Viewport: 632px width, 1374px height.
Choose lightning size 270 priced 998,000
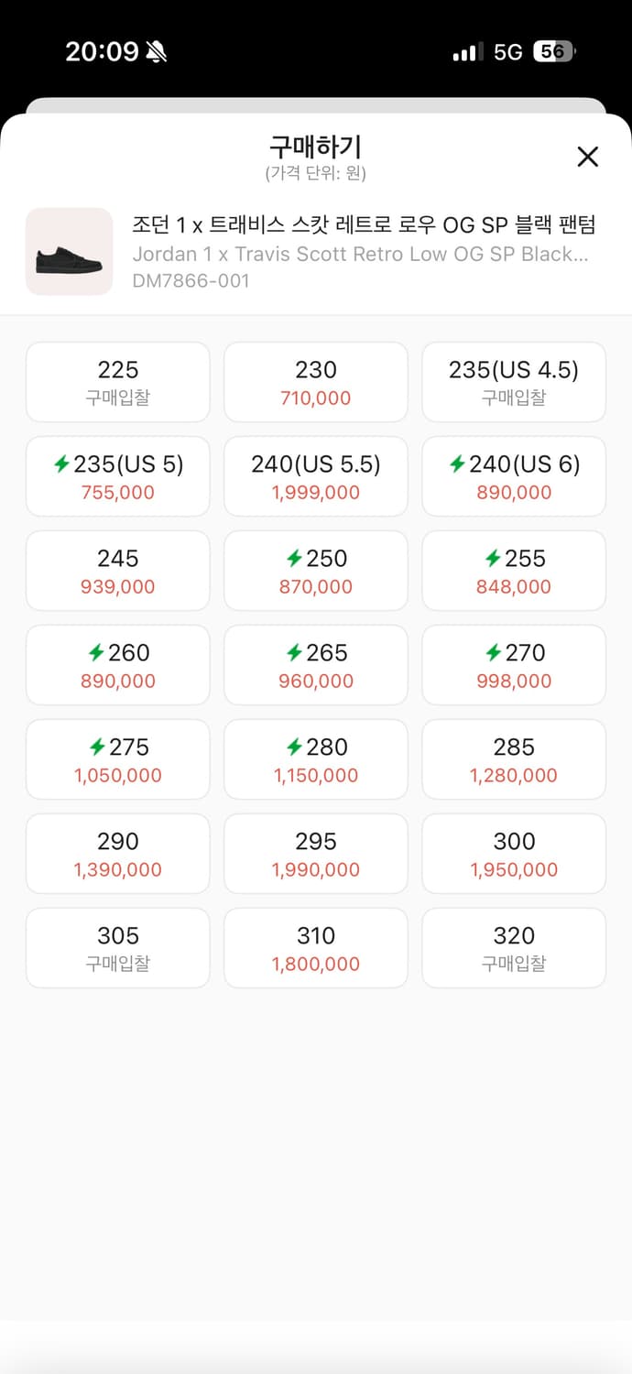click(513, 665)
